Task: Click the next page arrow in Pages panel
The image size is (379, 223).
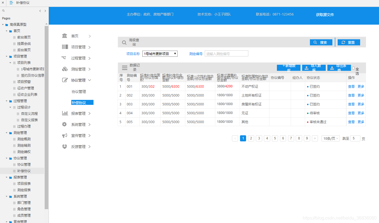Action: click(46, 11)
